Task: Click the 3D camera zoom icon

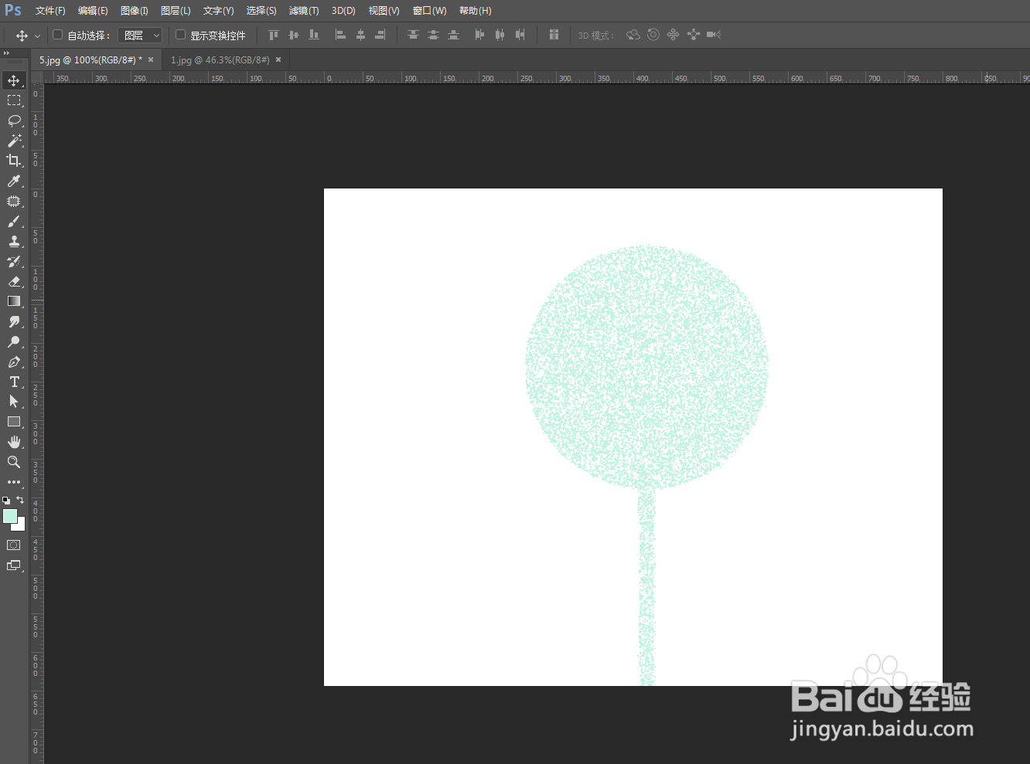Action: (x=714, y=35)
